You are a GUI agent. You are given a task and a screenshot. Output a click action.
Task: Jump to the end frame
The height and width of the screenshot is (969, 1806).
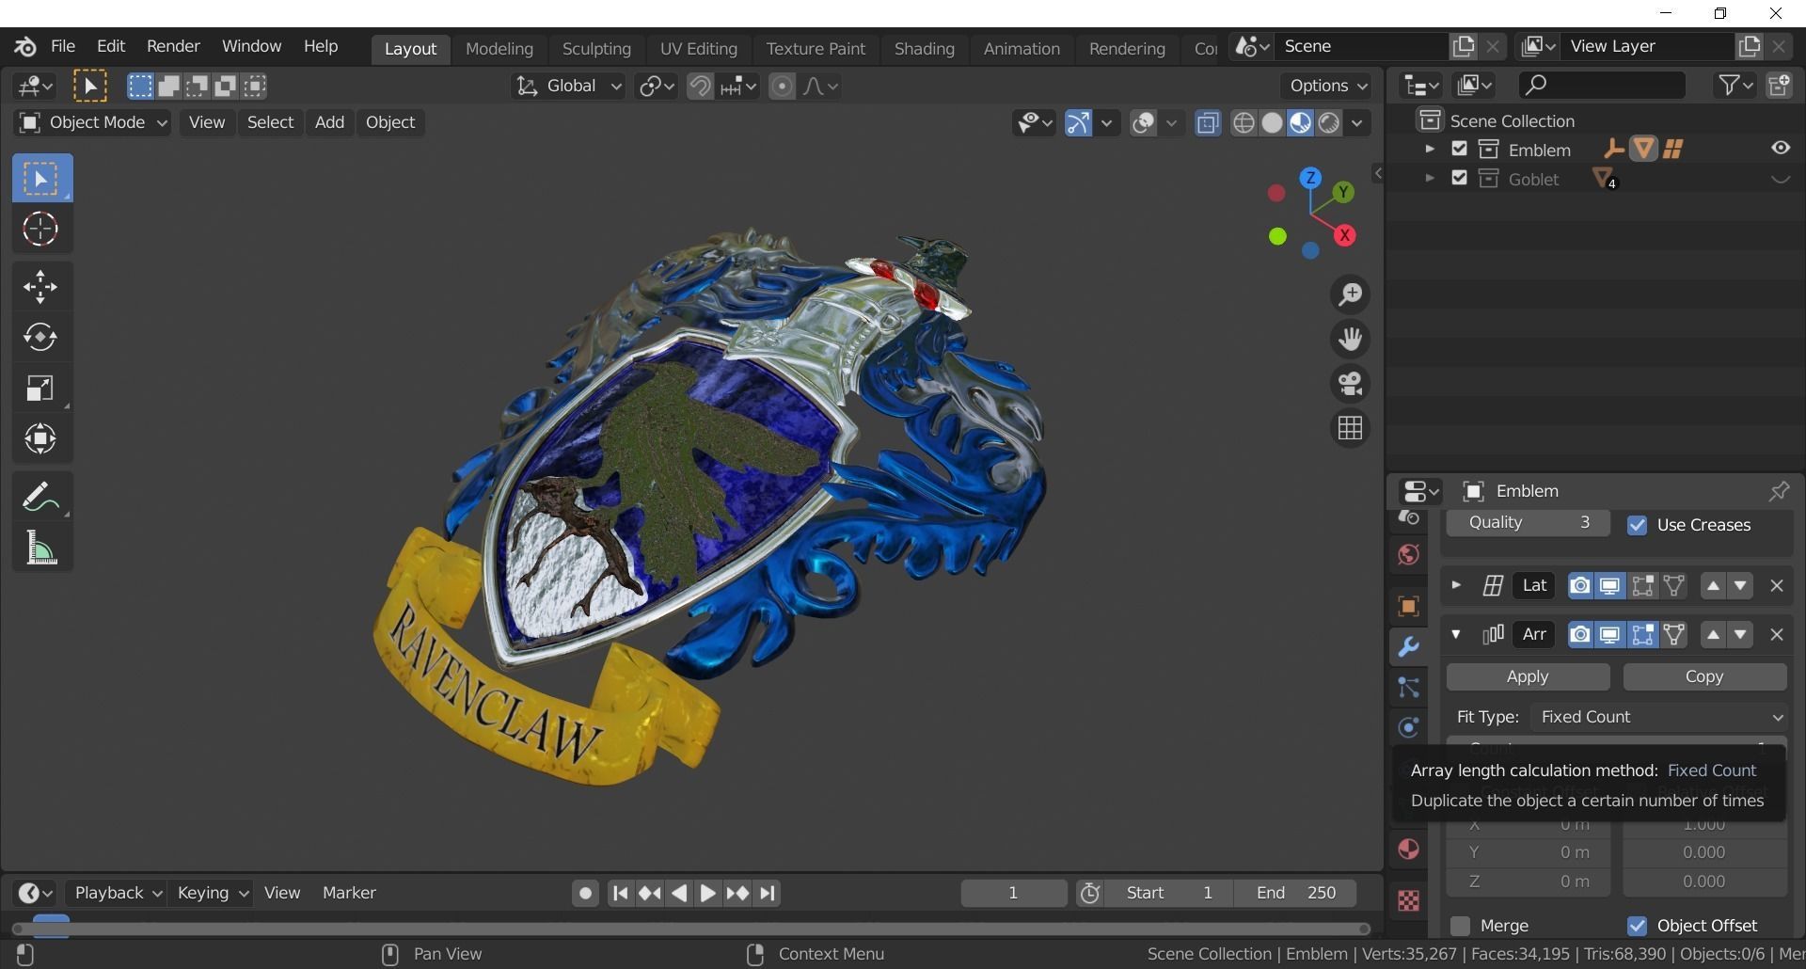[768, 893]
